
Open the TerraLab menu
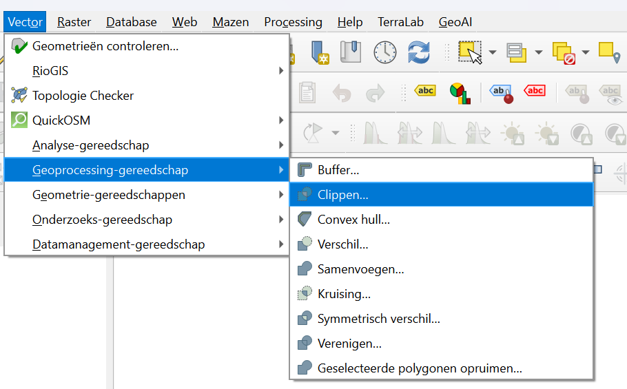[401, 22]
